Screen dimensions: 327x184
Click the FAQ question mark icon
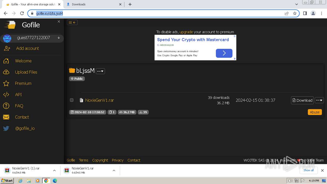pos(6,106)
